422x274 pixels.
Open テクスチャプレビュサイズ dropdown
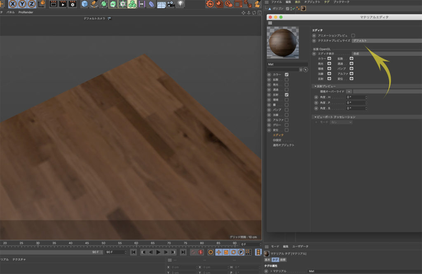[387, 41]
